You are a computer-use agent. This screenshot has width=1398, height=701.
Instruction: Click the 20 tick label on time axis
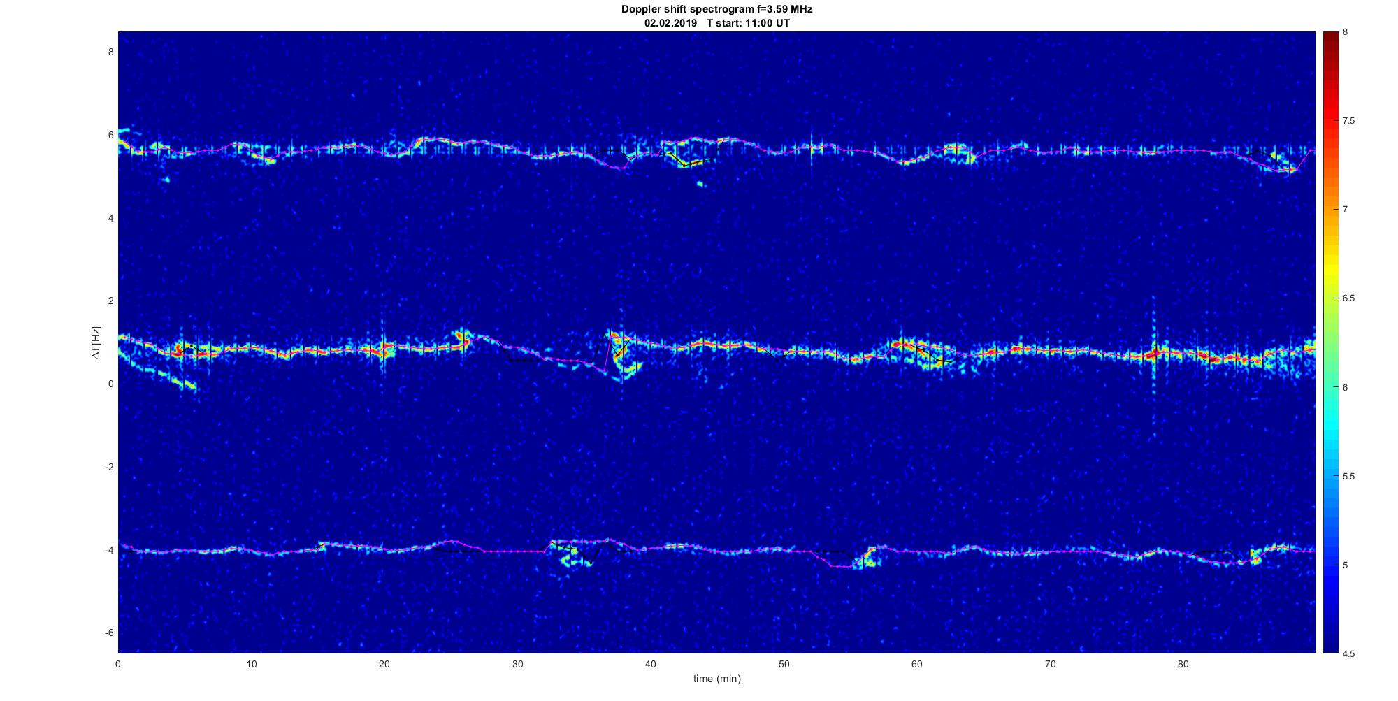coord(384,664)
